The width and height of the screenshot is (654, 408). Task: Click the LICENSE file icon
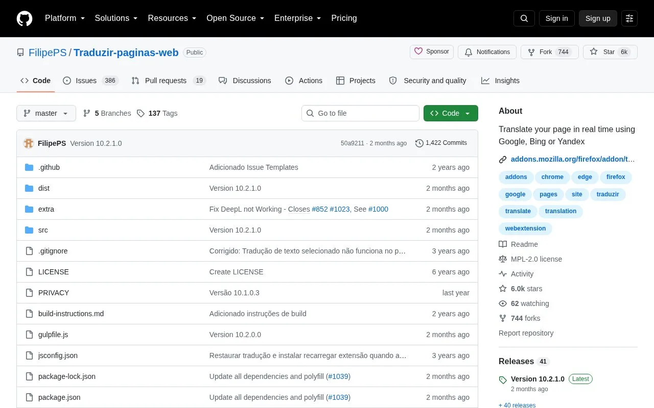[29, 272]
